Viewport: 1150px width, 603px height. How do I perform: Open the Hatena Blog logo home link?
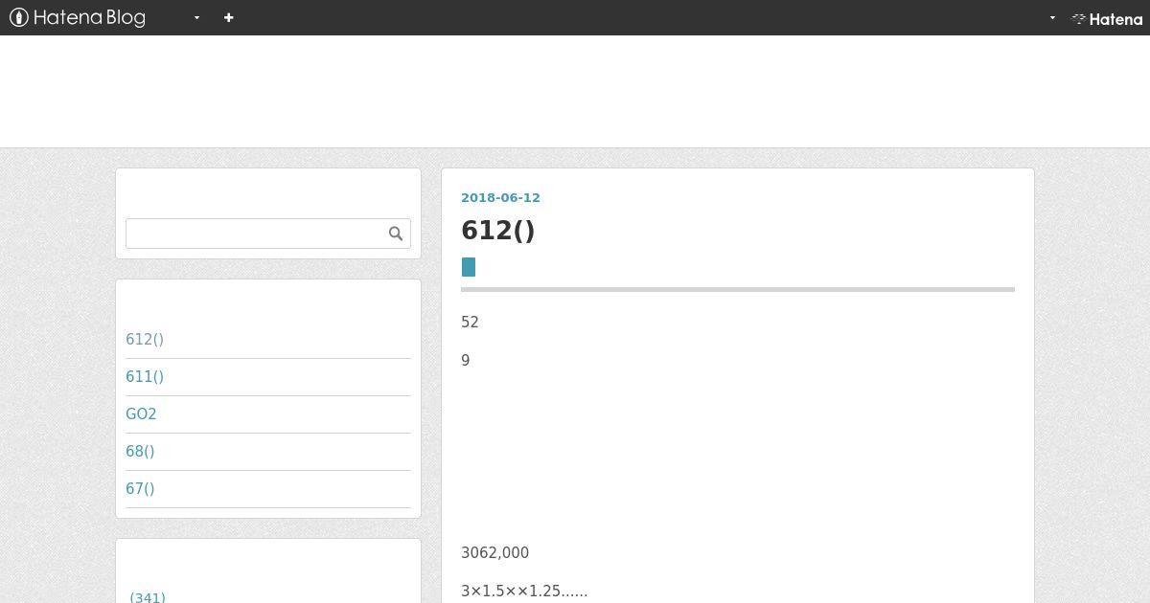click(77, 17)
